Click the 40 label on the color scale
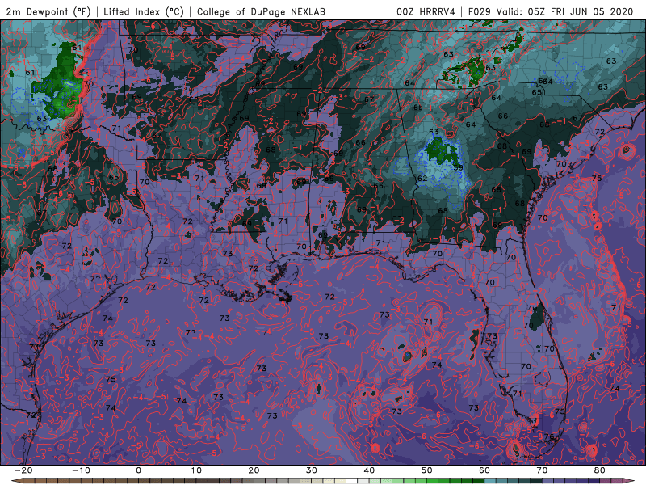This screenshot has height=485, width=646. coord(369,470)
